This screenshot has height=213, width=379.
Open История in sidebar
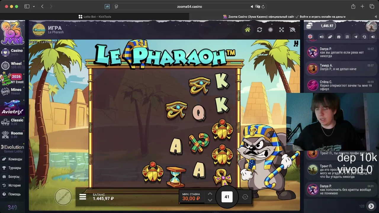pyautogui.click(x=12, y=185)
